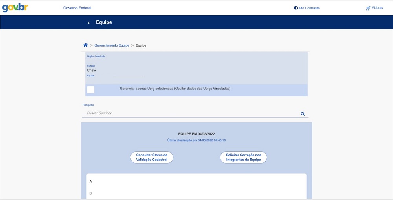
Task: Click the EQUIPE EM 04/03/2022 heading
Action: [196, 134]
